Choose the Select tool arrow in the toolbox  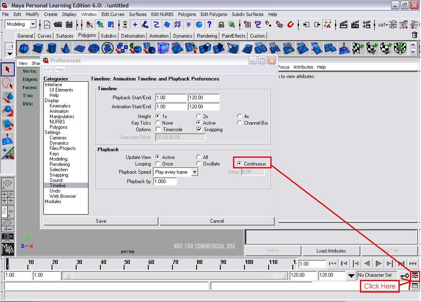click(8, 69)
